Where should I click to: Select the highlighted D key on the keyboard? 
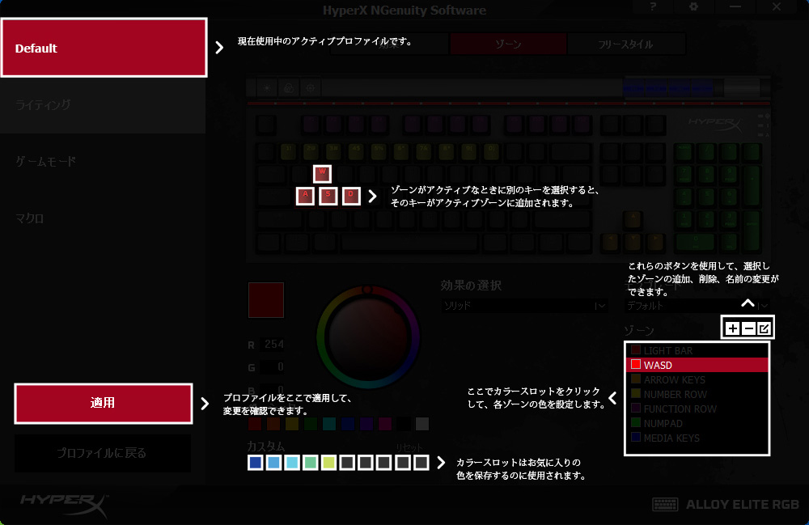tap(351, 196)
